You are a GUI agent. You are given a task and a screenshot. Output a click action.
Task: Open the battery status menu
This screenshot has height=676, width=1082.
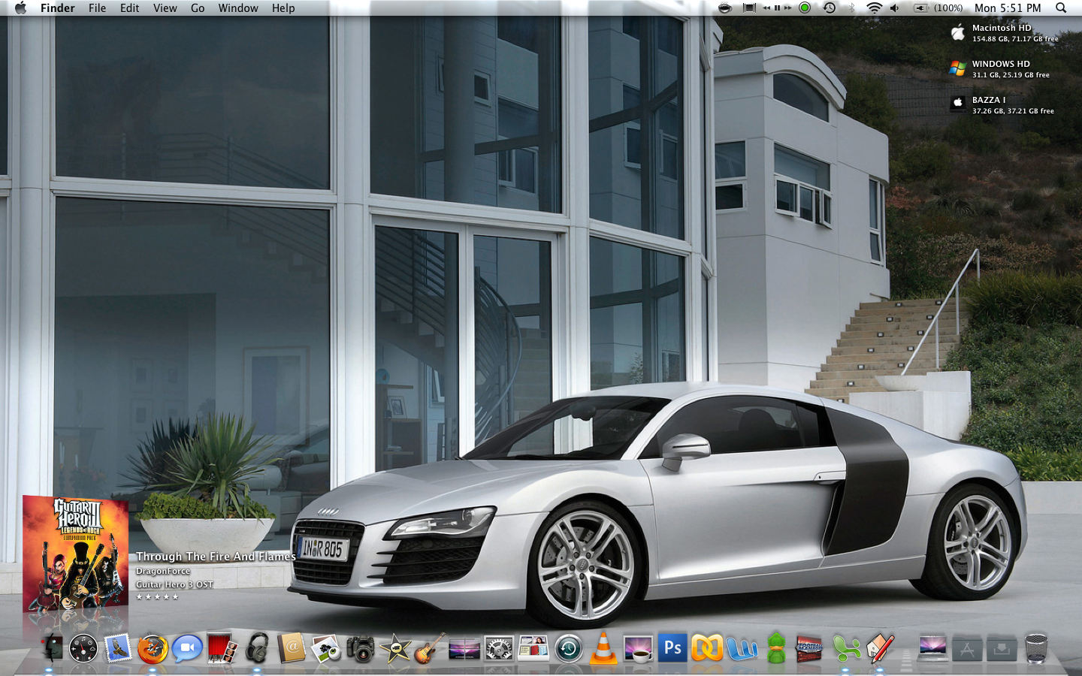pos(938,8)
